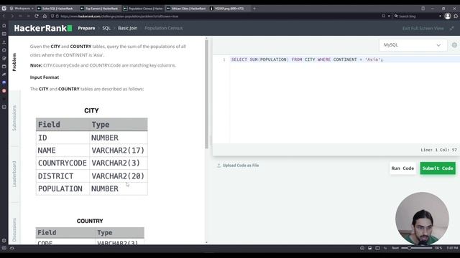Open the MySQL language dropdown
Viewport: 460px width, 258px height.
tap(413, 45)
